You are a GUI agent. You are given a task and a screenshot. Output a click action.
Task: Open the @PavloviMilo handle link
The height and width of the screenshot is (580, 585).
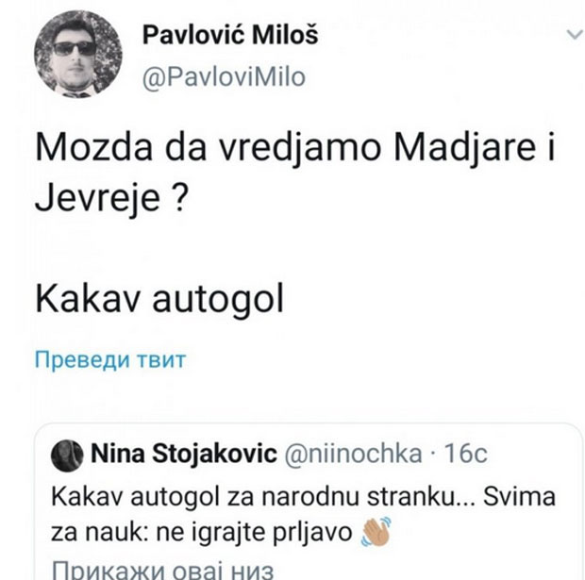223,77
